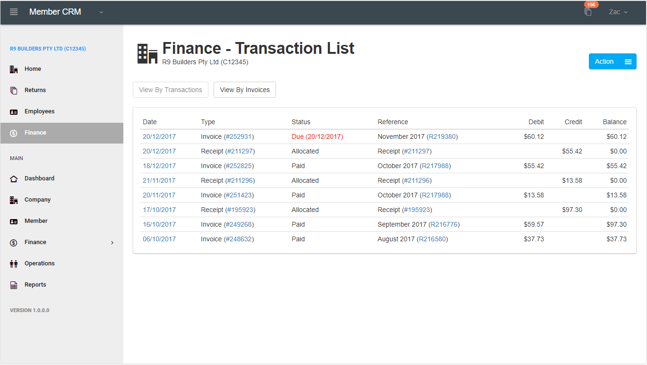Click the Status column header
Screen dimensions: 647x365
click(x=301, y=122)
